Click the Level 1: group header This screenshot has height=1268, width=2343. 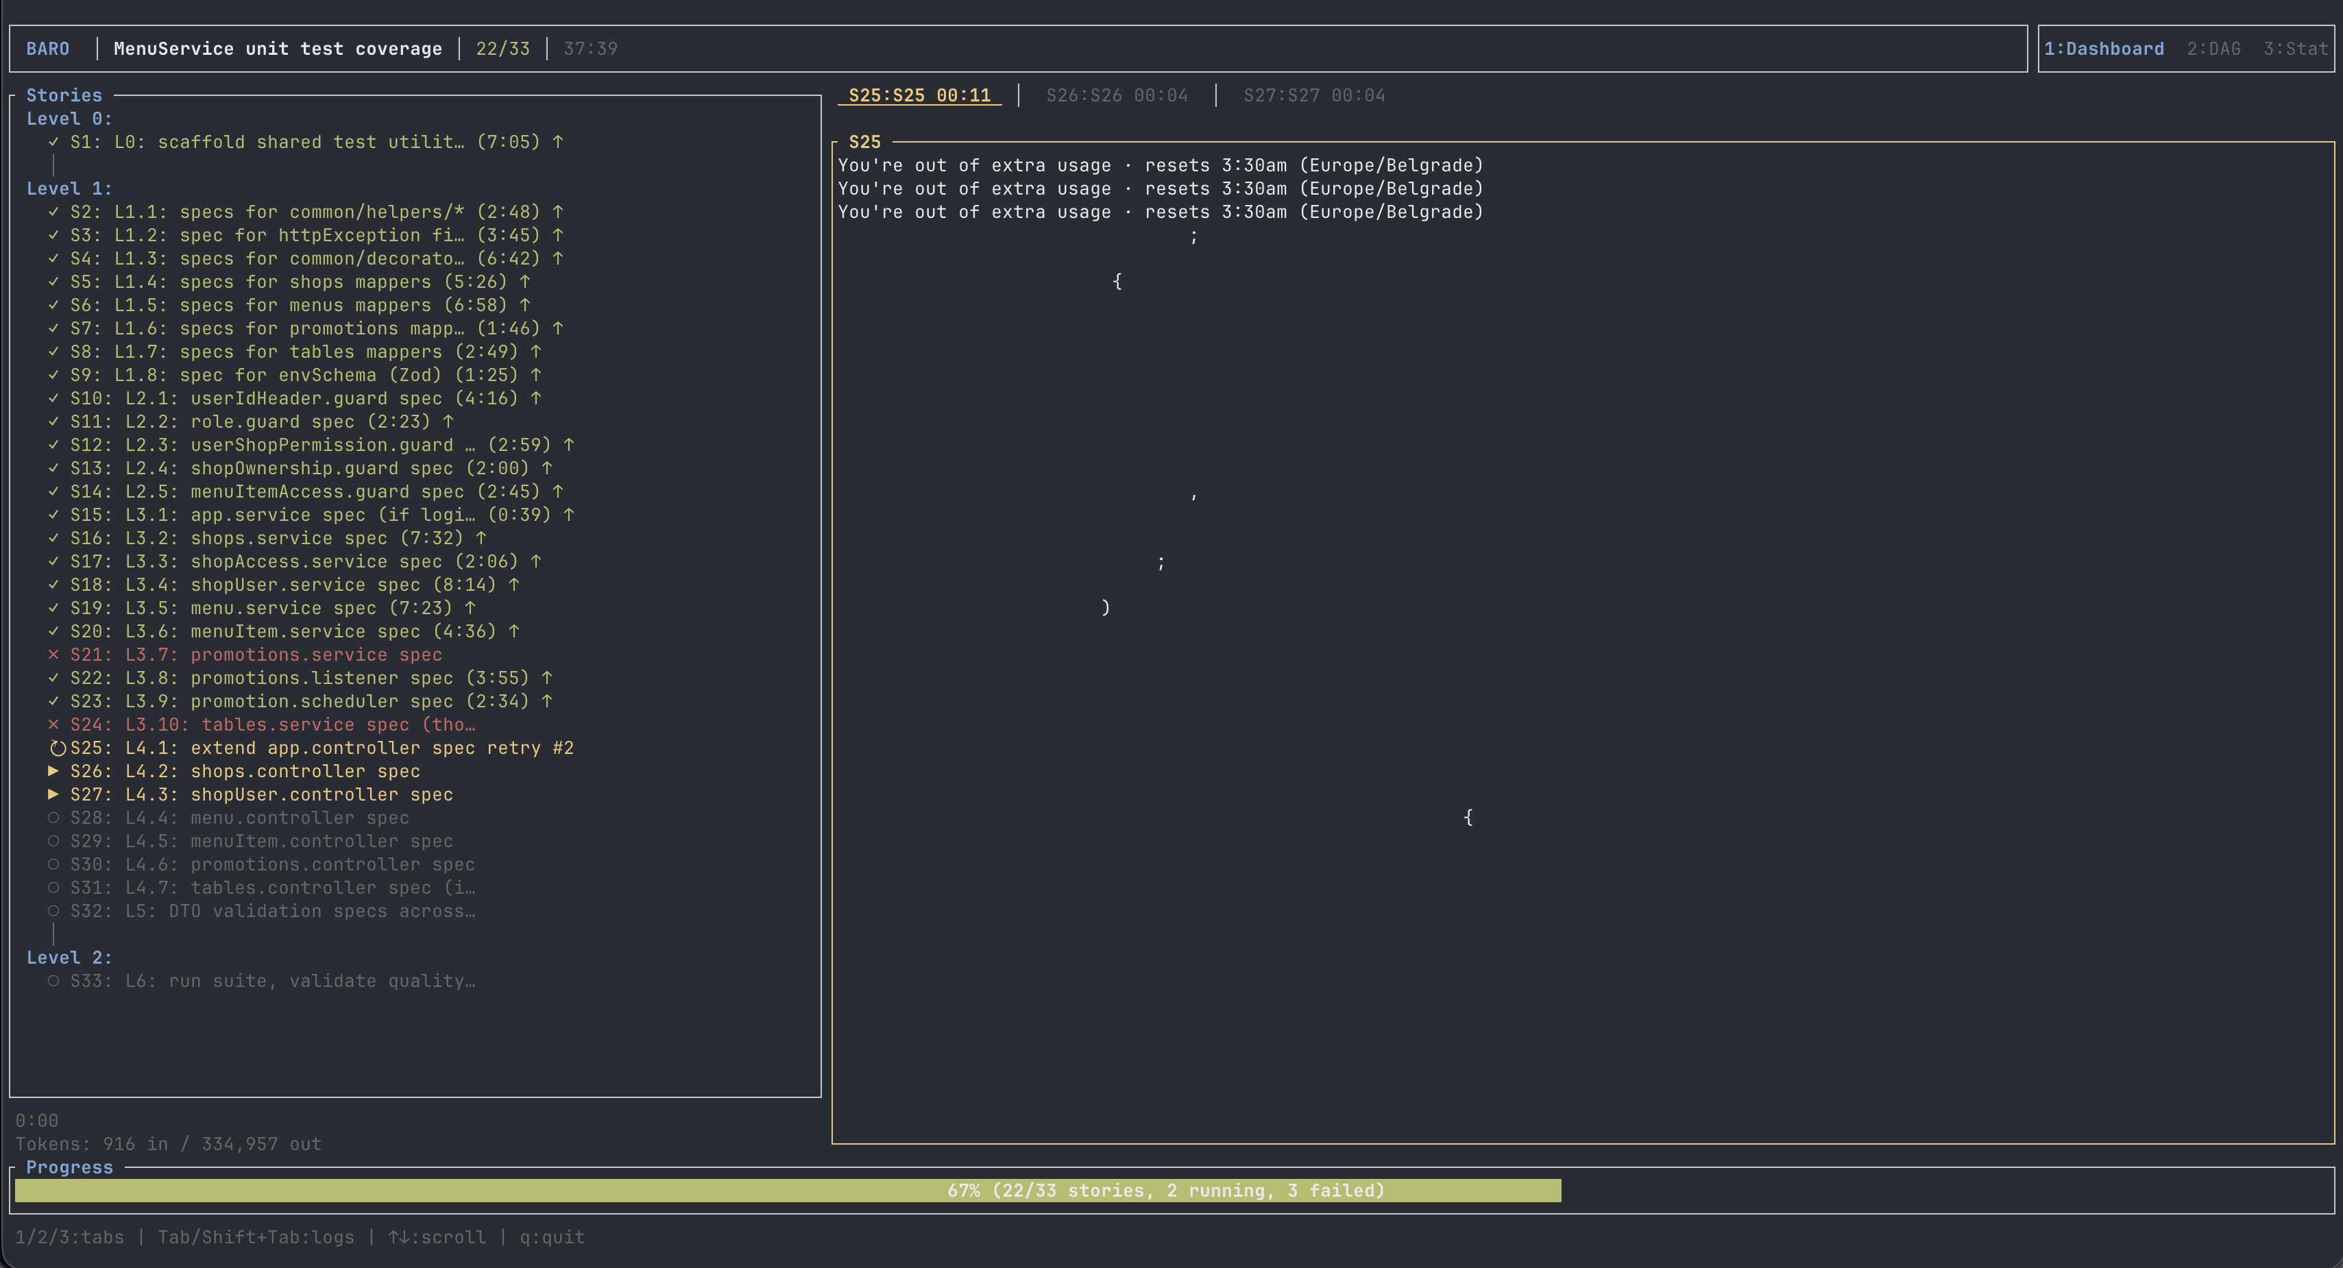tap(69, 189)
